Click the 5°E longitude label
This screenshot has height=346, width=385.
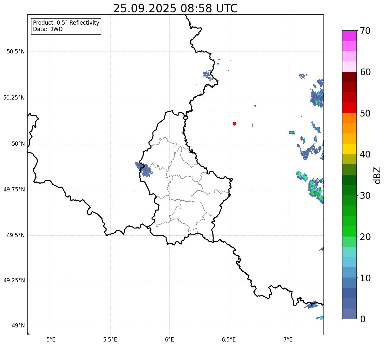click(x=51, y=339)
